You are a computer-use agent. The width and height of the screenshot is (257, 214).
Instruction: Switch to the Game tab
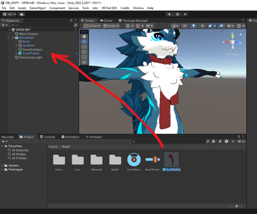pos(106,21)
